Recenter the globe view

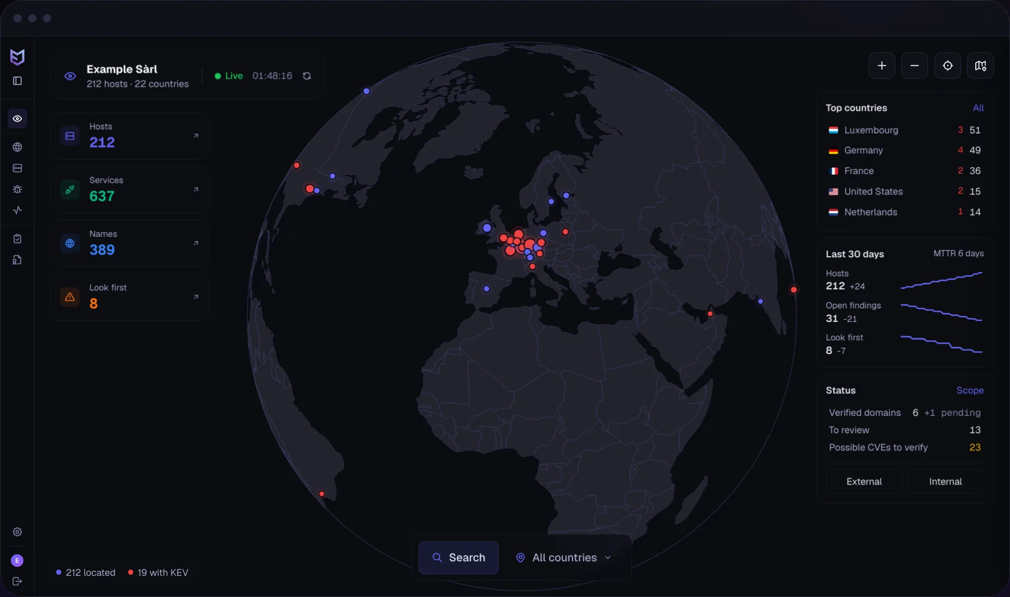click(948, 66)
